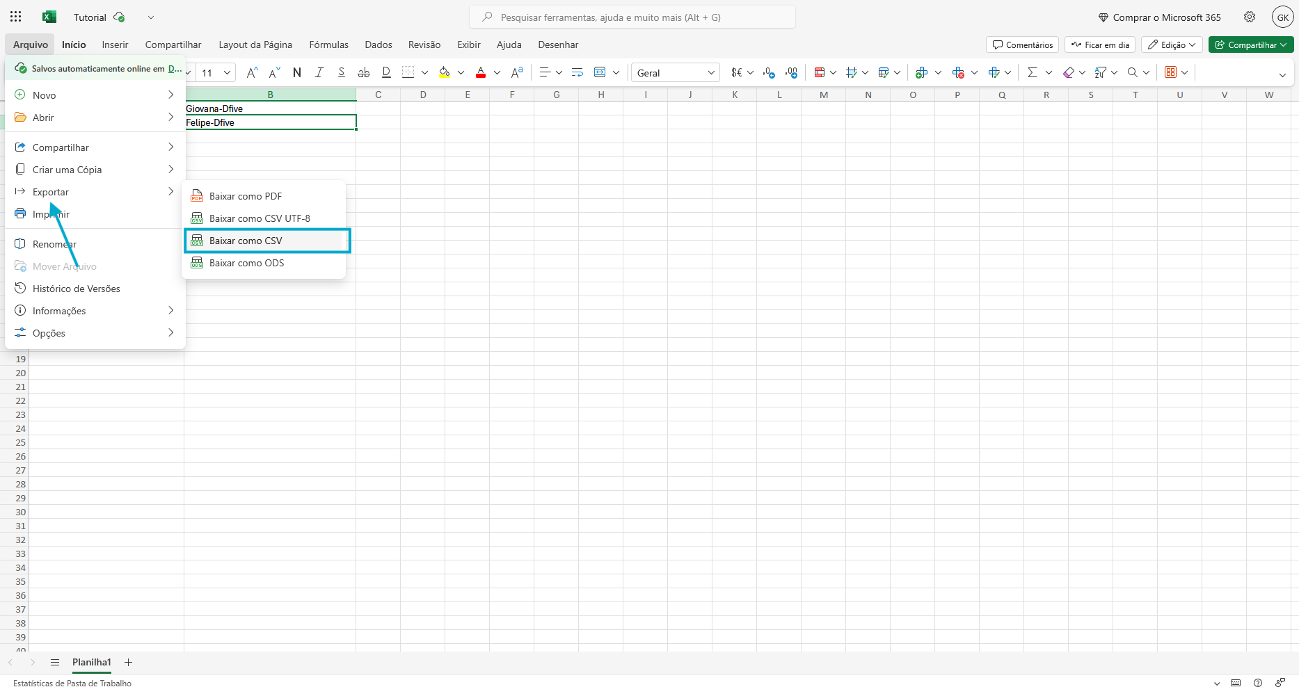This screenshot has width=1299, height=687.
Task: Open the Geral number format dropdown
Action: (x=675, y=72)
